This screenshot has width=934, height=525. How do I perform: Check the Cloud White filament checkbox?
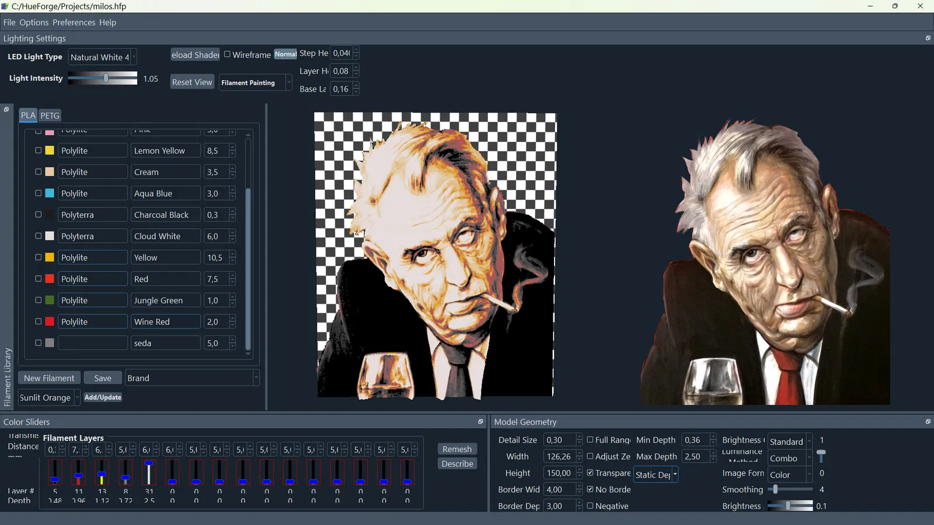[x=39, y=236]
